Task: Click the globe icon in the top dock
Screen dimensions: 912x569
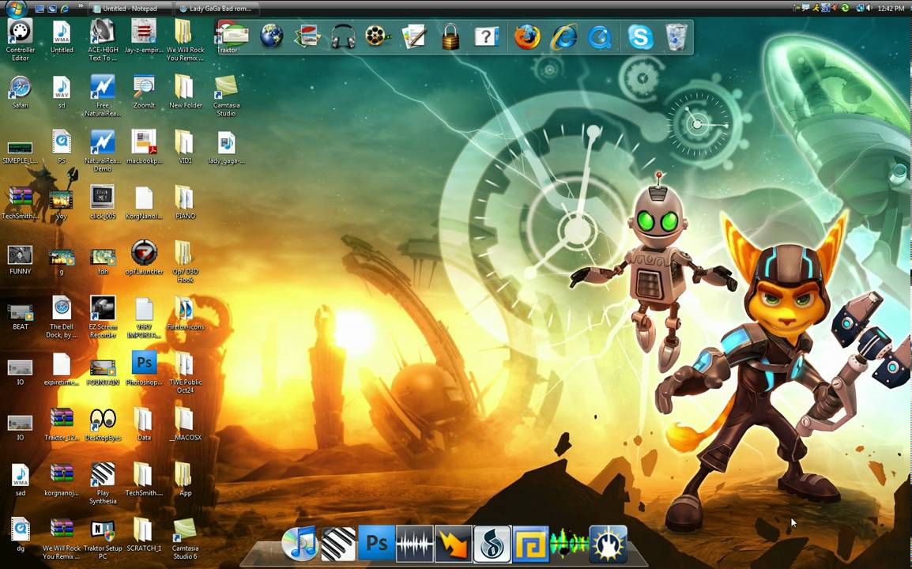Action: (x=271, y=36)
